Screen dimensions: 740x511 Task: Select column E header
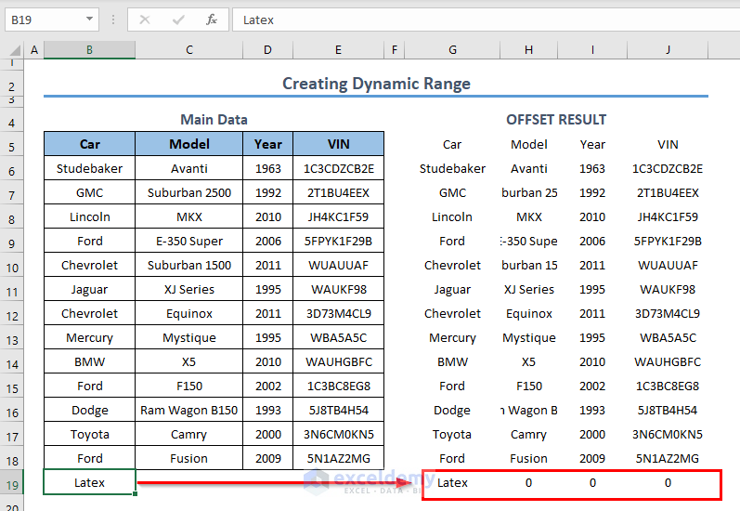pyautogui.click(x=338, y=49)
